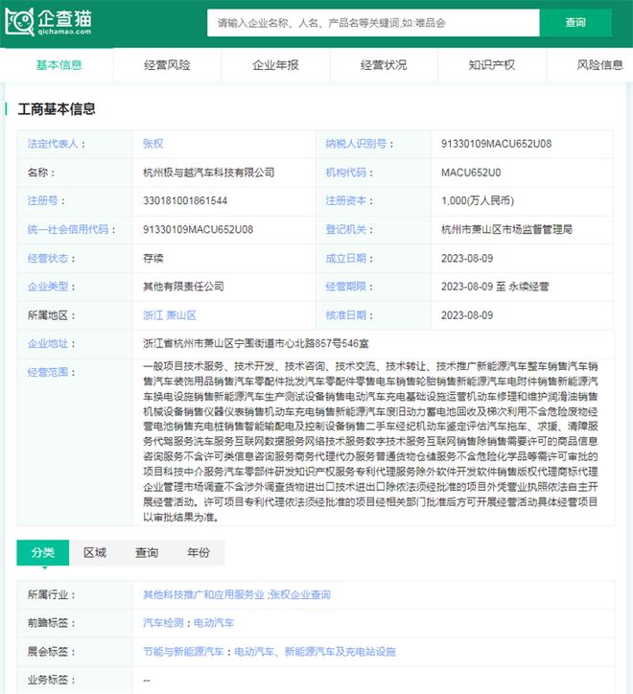Open the 风险信息 tab
This screenshot has height=694, width=633.
599,65
